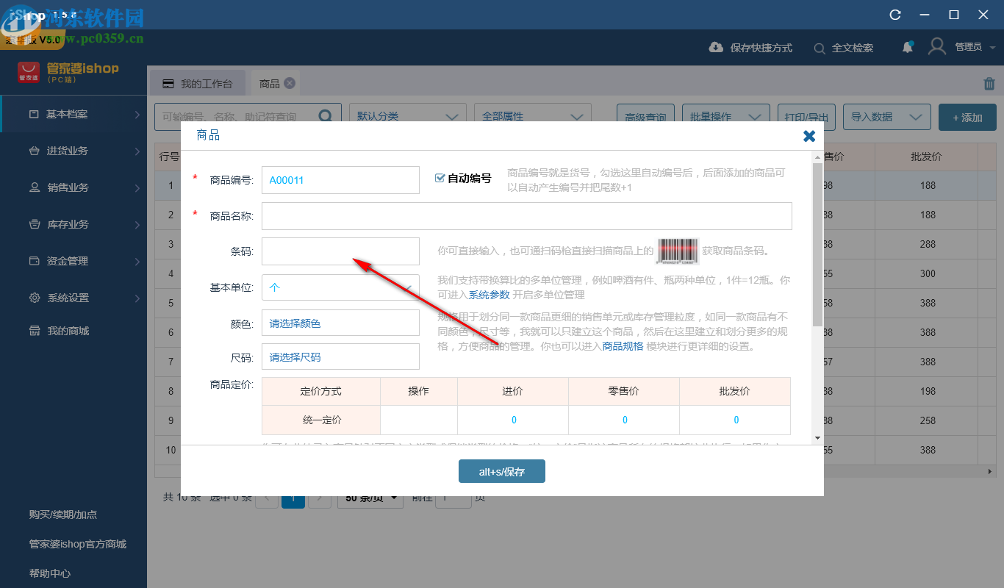Open the 导入数据 dropdown arrow
The height and width of the screenshot is (588, 1004).
tap(916, 117)
